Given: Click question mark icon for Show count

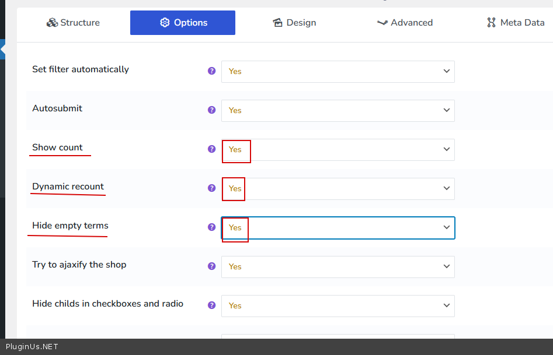Looking at the screenshot, I should (212, 149).
